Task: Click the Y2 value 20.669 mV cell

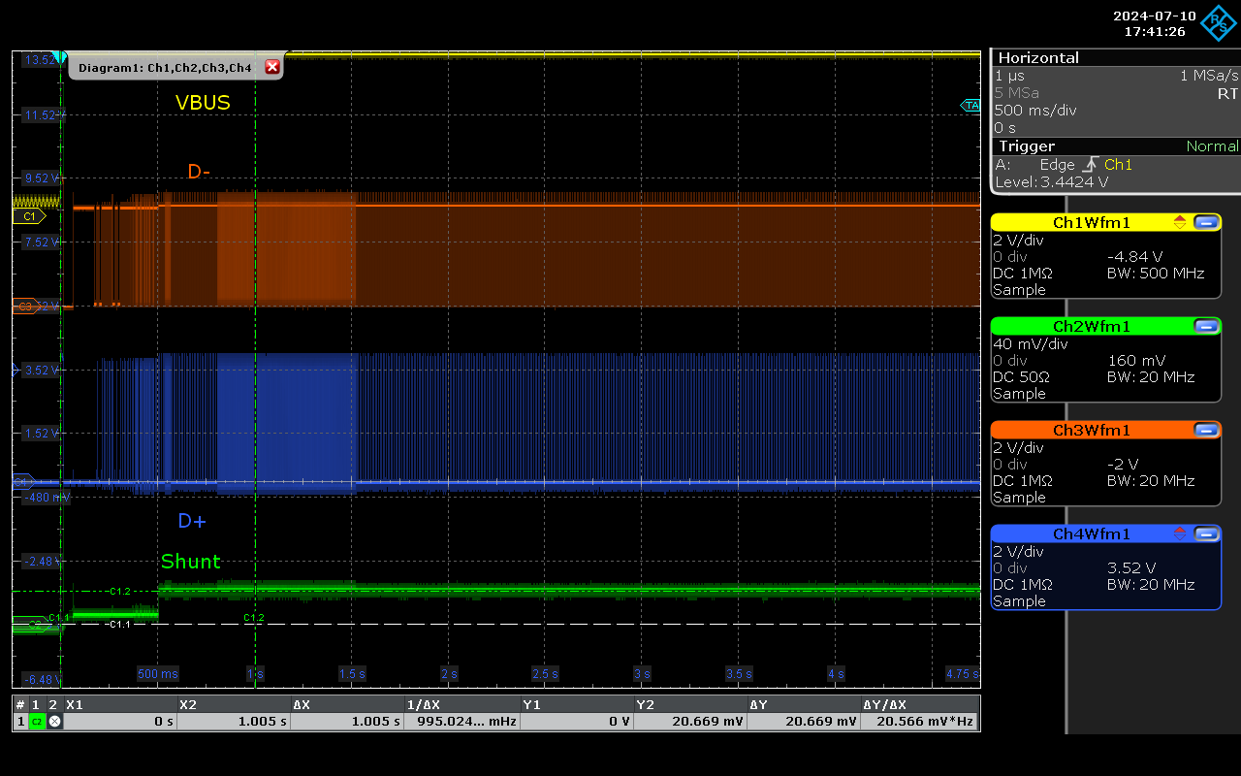Action: point(688,722)
